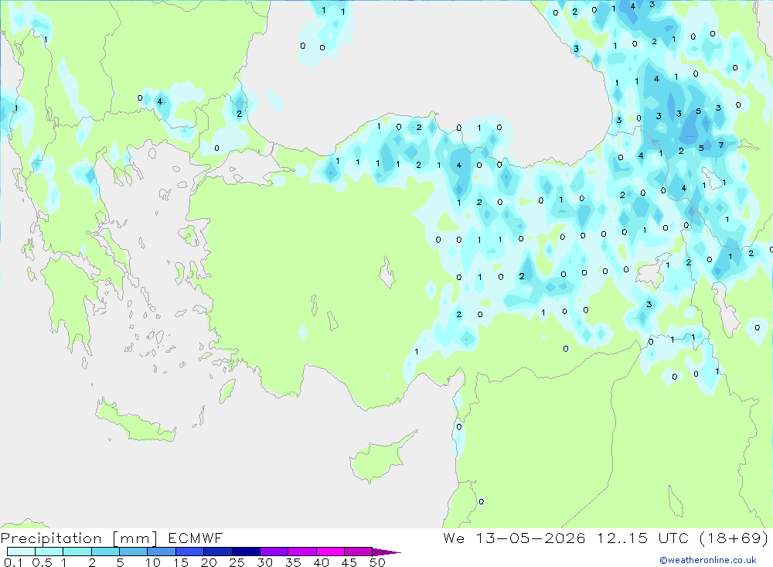Click the over-50 mm arrow tip on legend

387,552
